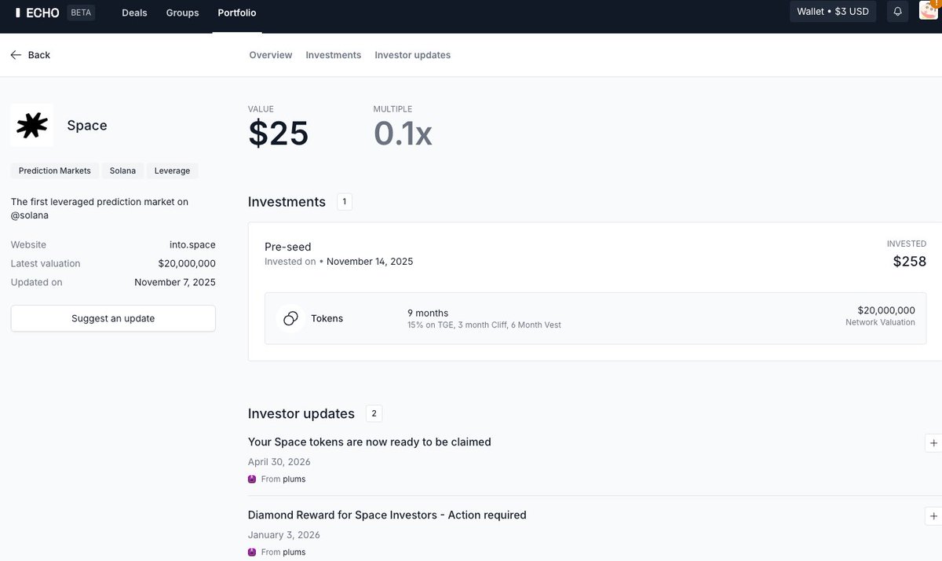Expand the Space tokens claim update
942x561 pixels.
[933, 443]
